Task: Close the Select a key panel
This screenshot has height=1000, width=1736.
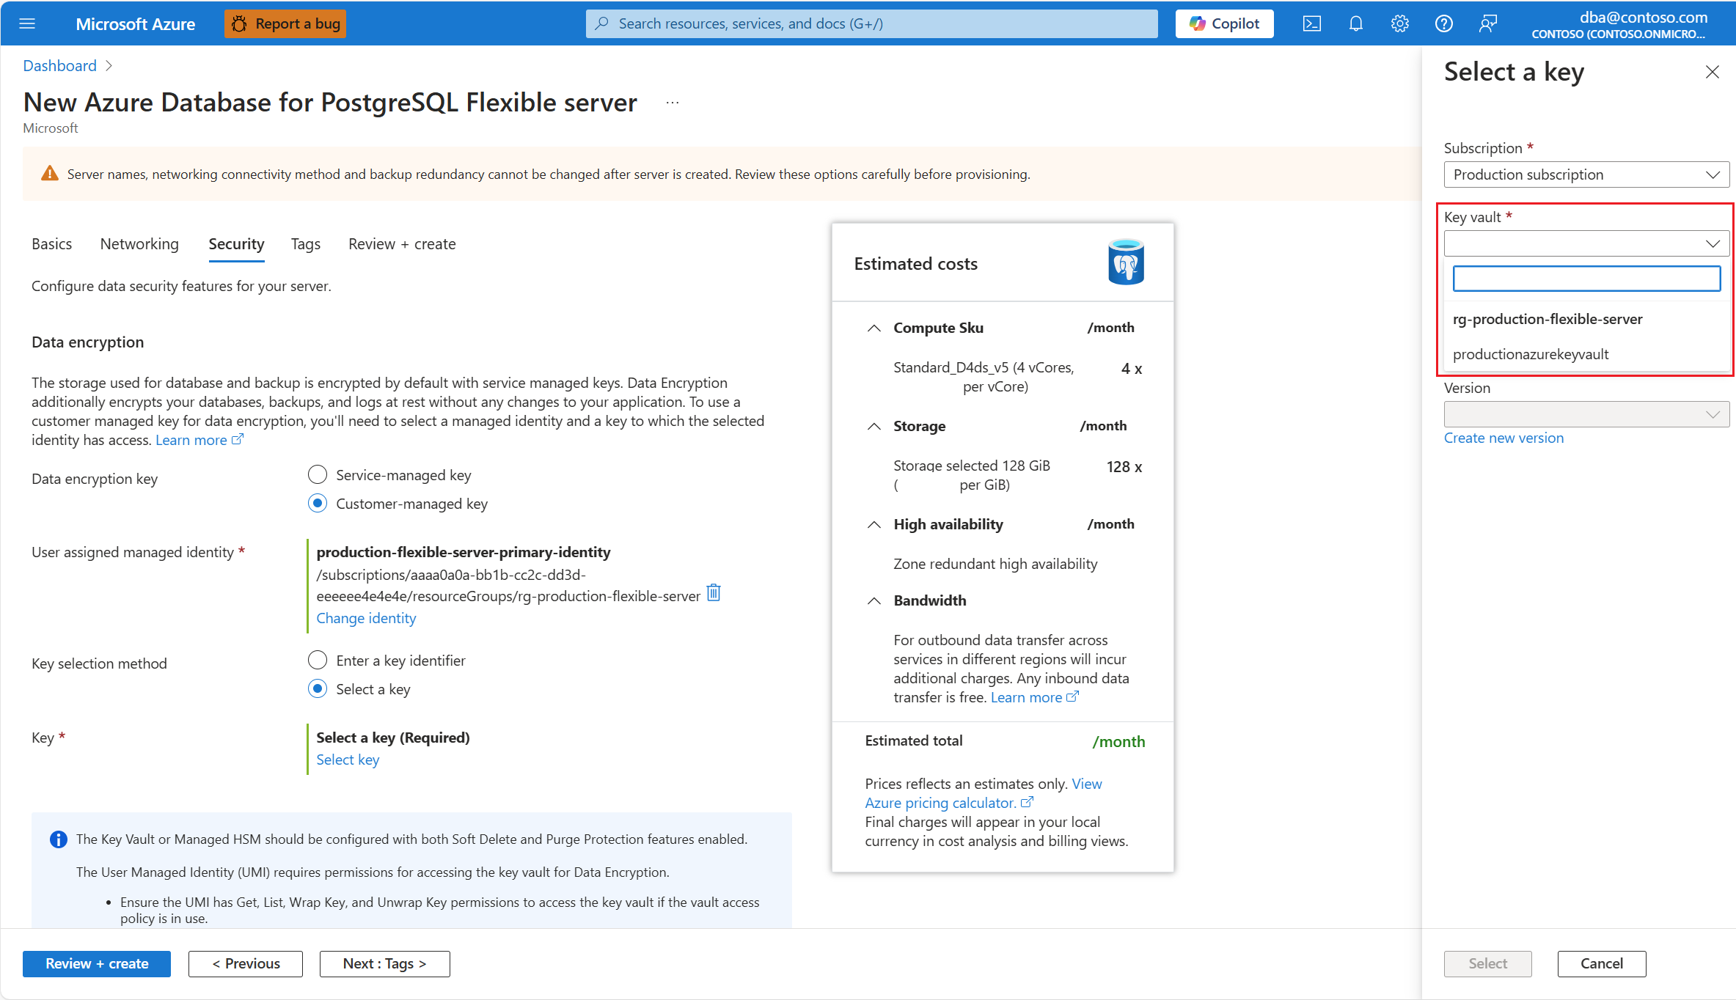Action: [1712, 72]
